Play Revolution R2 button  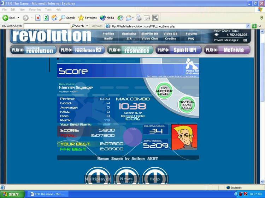pyautogui.click(x=82, y=50)
